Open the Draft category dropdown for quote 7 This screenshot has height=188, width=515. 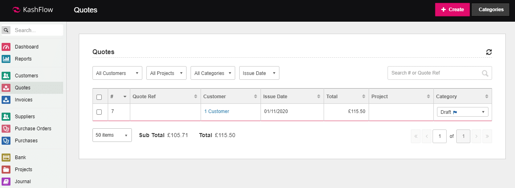462,112
